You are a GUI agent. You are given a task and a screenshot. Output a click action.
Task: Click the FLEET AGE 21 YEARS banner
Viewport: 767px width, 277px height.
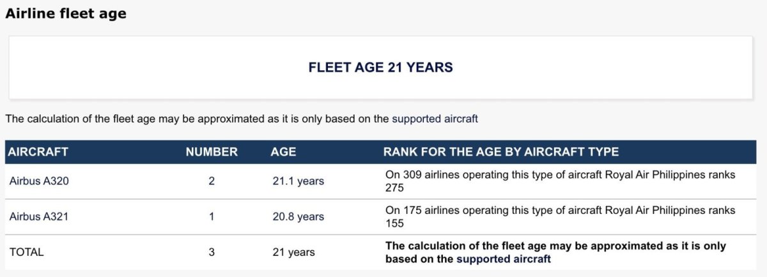[380, 68]
